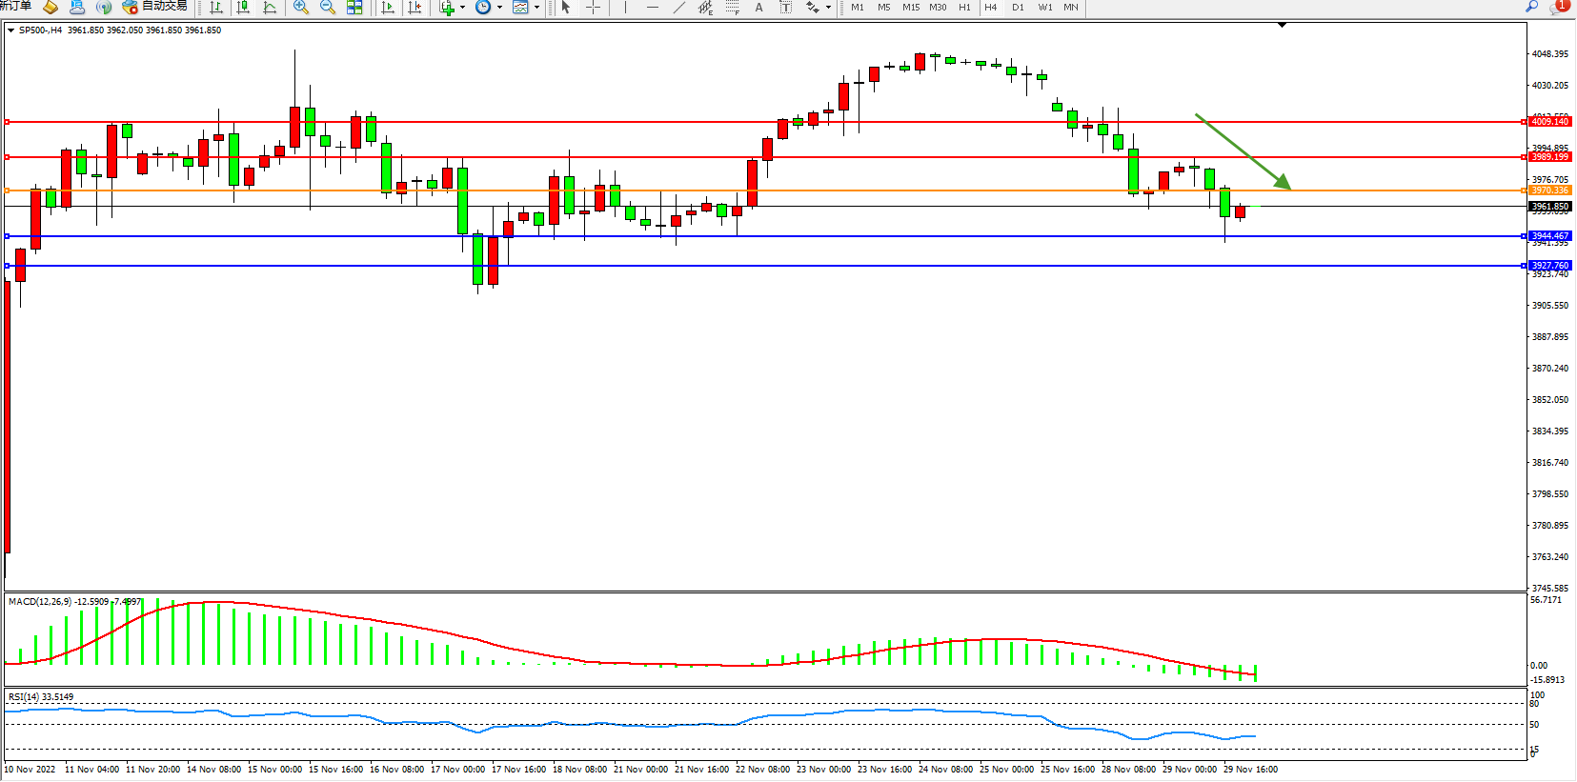Viewport: 1577px width, 782px height.
Task: Toggle the chart auto scroll button
Action: pyautogui.click(x=388, y=8)
